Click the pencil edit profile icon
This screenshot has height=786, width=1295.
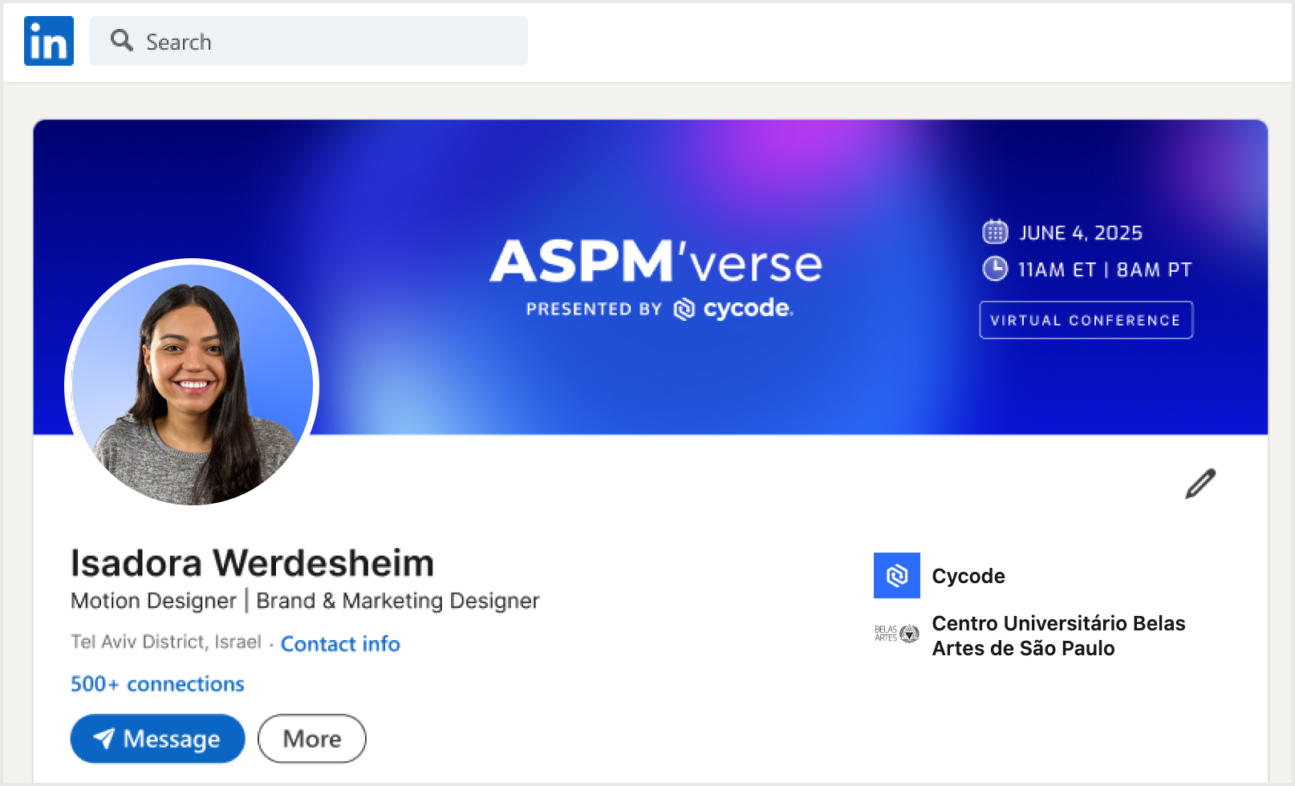[x=1200, y=484]
